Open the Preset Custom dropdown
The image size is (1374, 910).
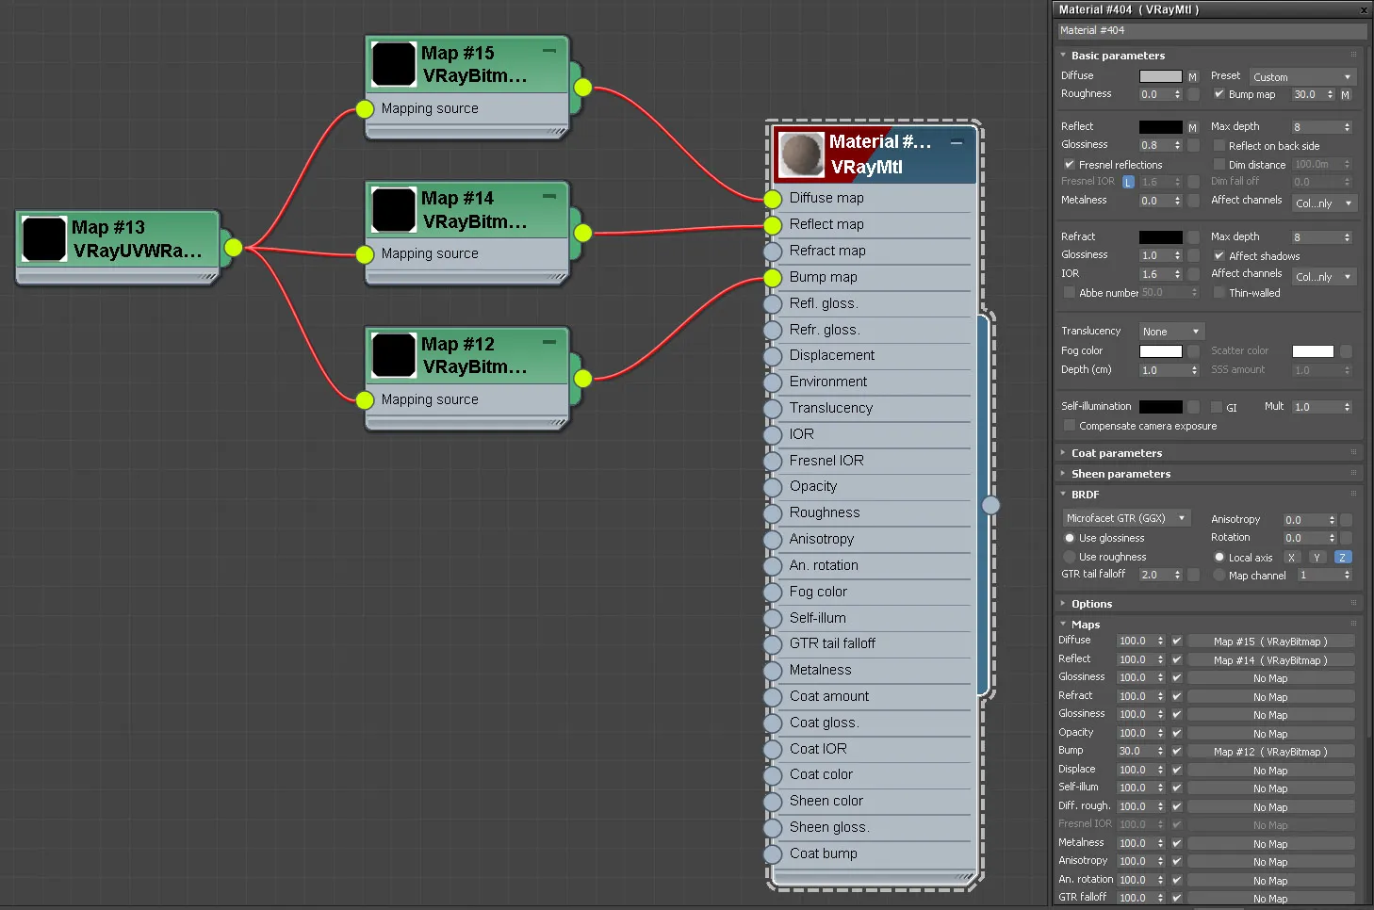1302,77
